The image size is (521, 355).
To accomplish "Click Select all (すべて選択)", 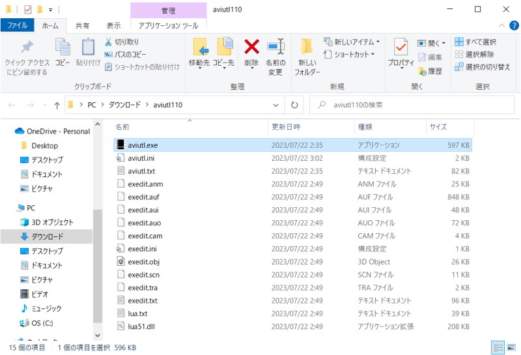I will [475, 42].
